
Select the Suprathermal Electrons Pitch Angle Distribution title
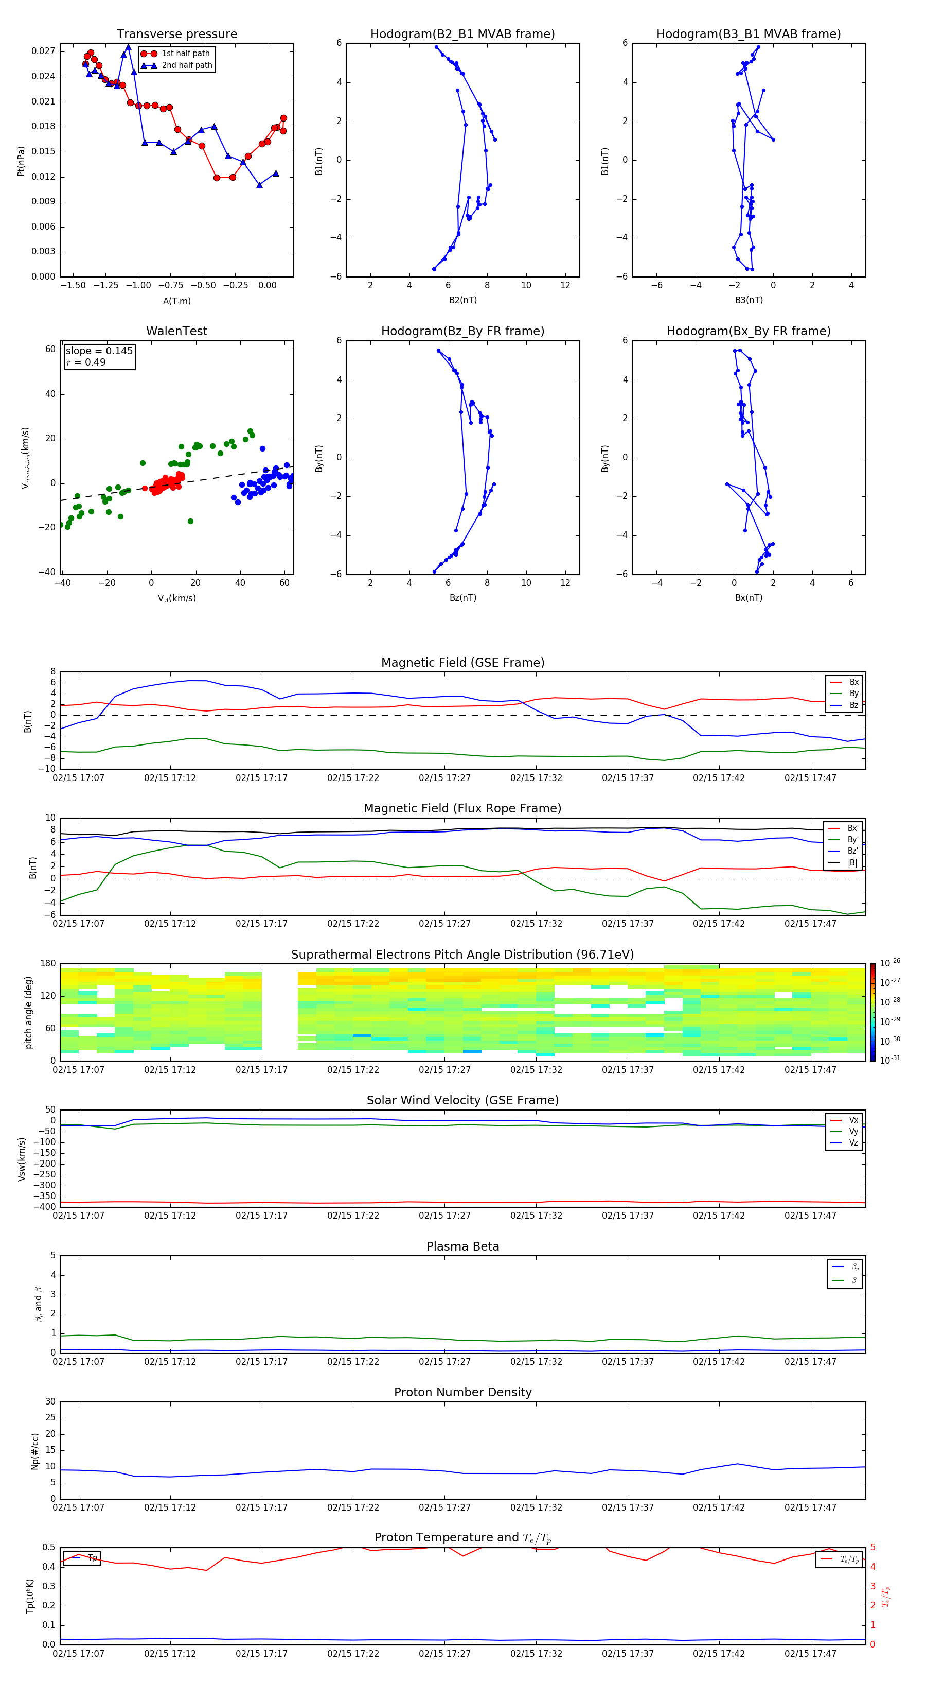click(462, 955)
